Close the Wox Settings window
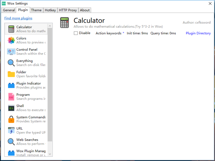The image size is (215, 161). 210,4
